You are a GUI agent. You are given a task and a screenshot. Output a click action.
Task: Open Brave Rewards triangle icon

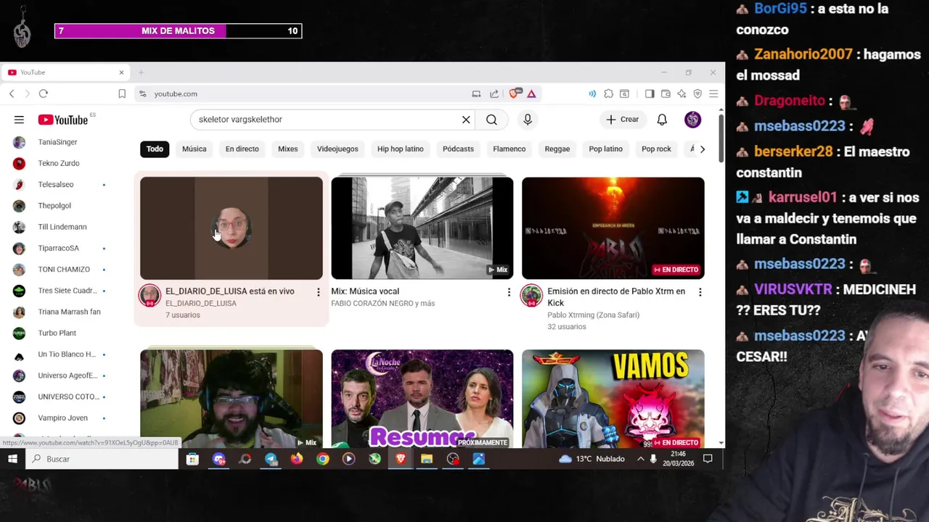pyautogui.click(x=531, y=94)
